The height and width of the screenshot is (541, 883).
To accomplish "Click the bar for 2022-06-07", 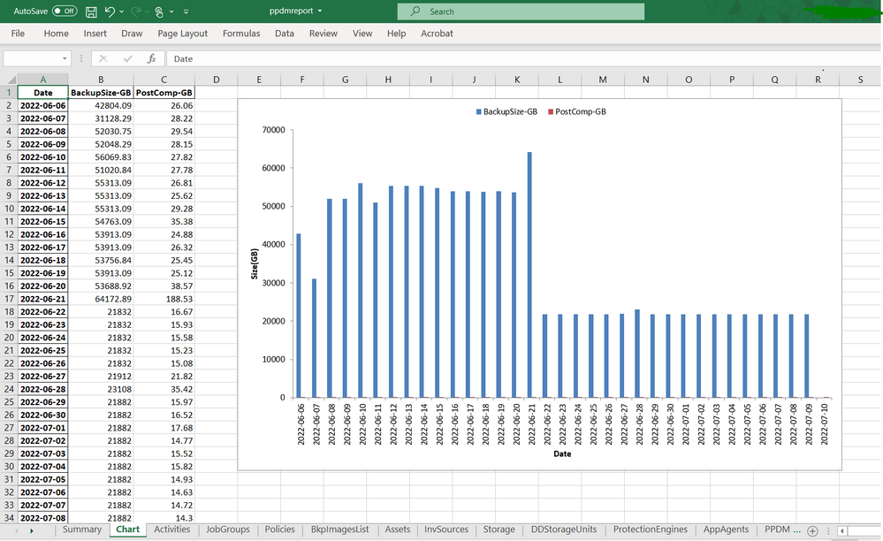I will (315, 339).
